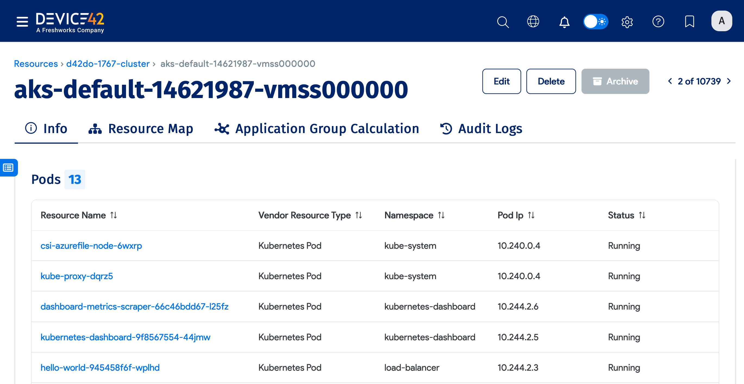The image size is (744, 384).
Task: Toggle sorting on the Resource Name column
Action: (114, 215)
